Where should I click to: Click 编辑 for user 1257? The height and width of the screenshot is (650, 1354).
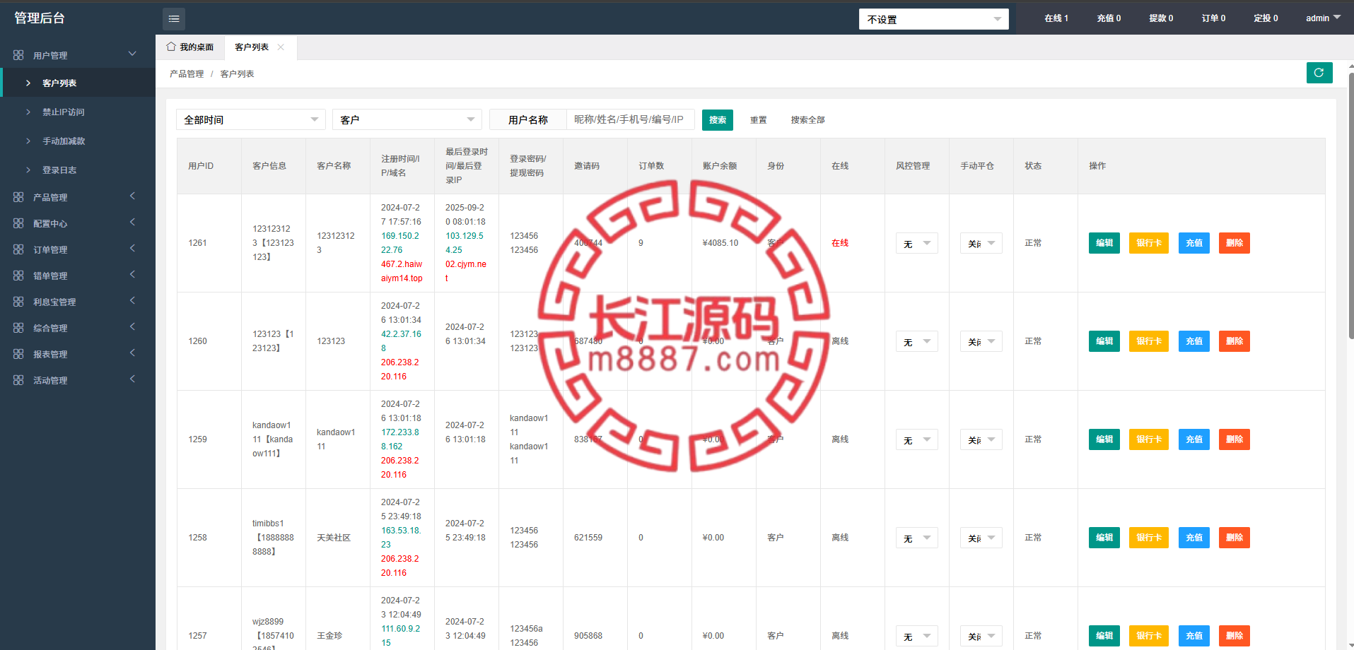1104,636
